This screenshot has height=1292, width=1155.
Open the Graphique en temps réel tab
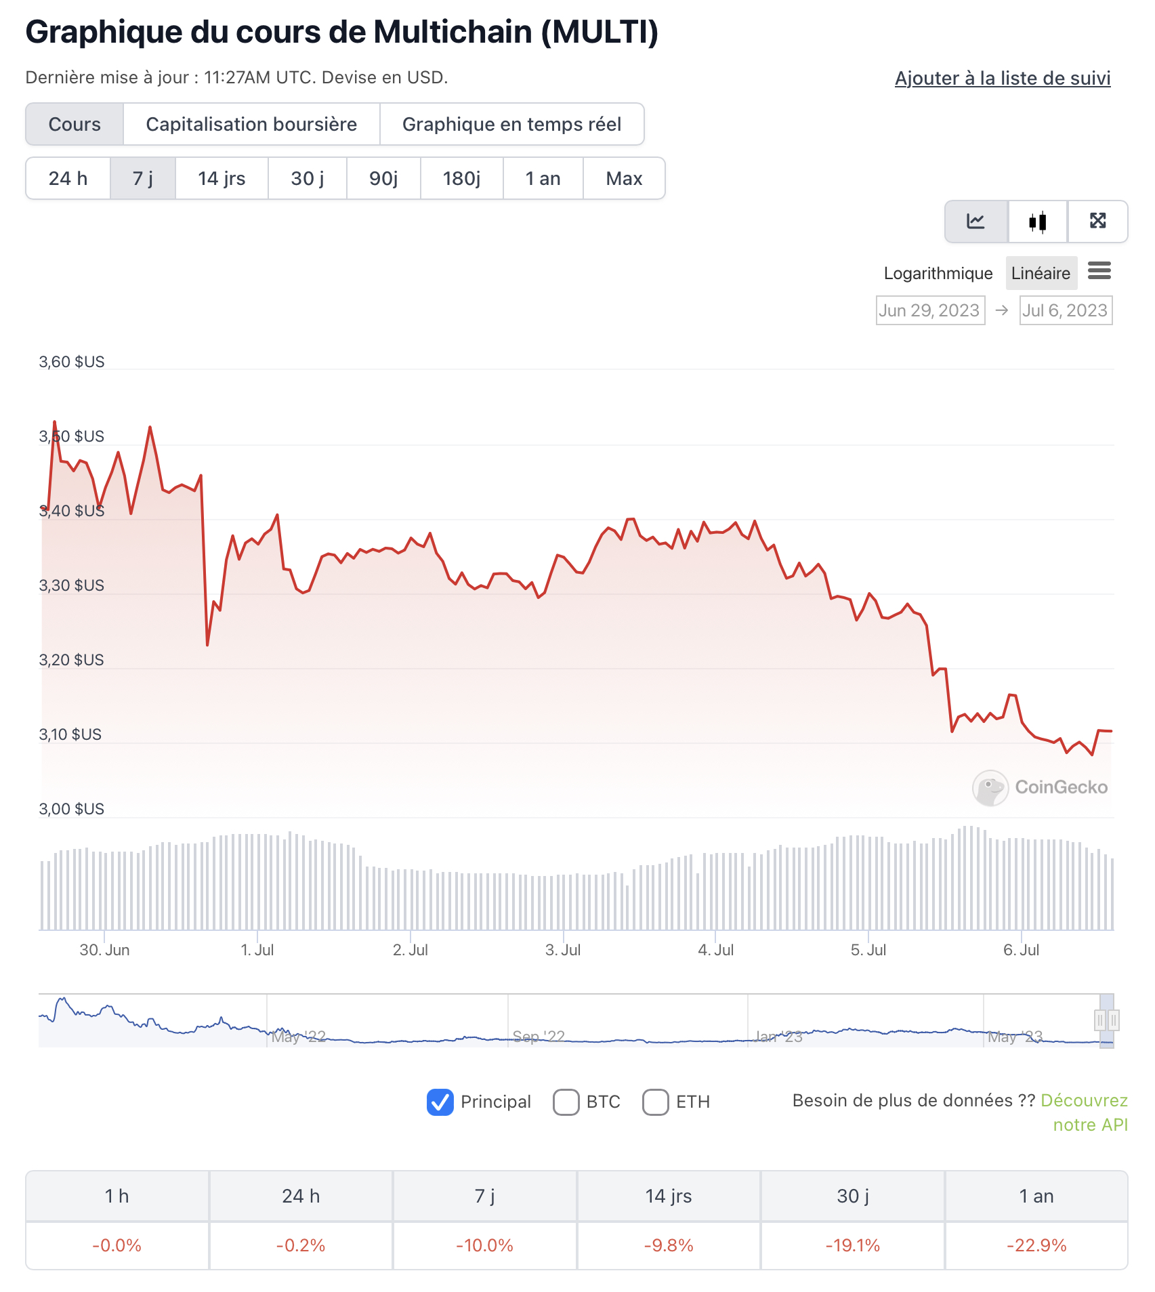coord(511,124)
